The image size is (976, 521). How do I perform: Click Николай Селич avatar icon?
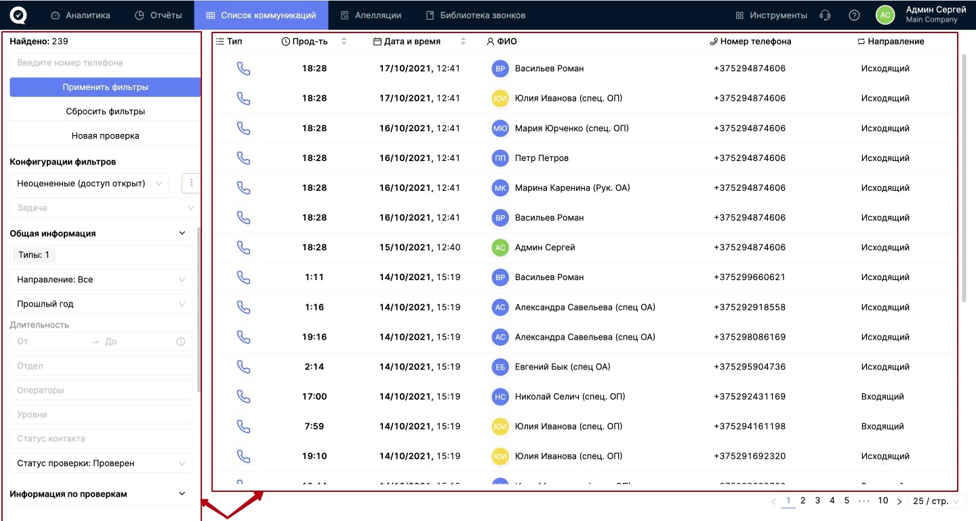tap(500, 397)
